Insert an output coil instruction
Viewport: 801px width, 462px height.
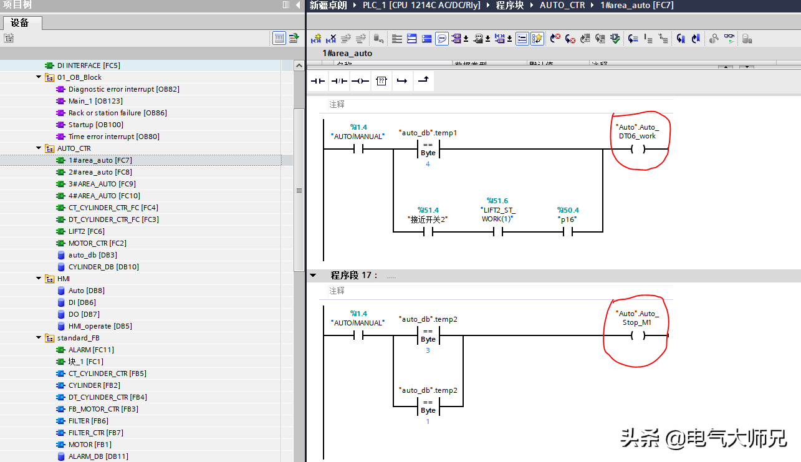click(360, 81)
